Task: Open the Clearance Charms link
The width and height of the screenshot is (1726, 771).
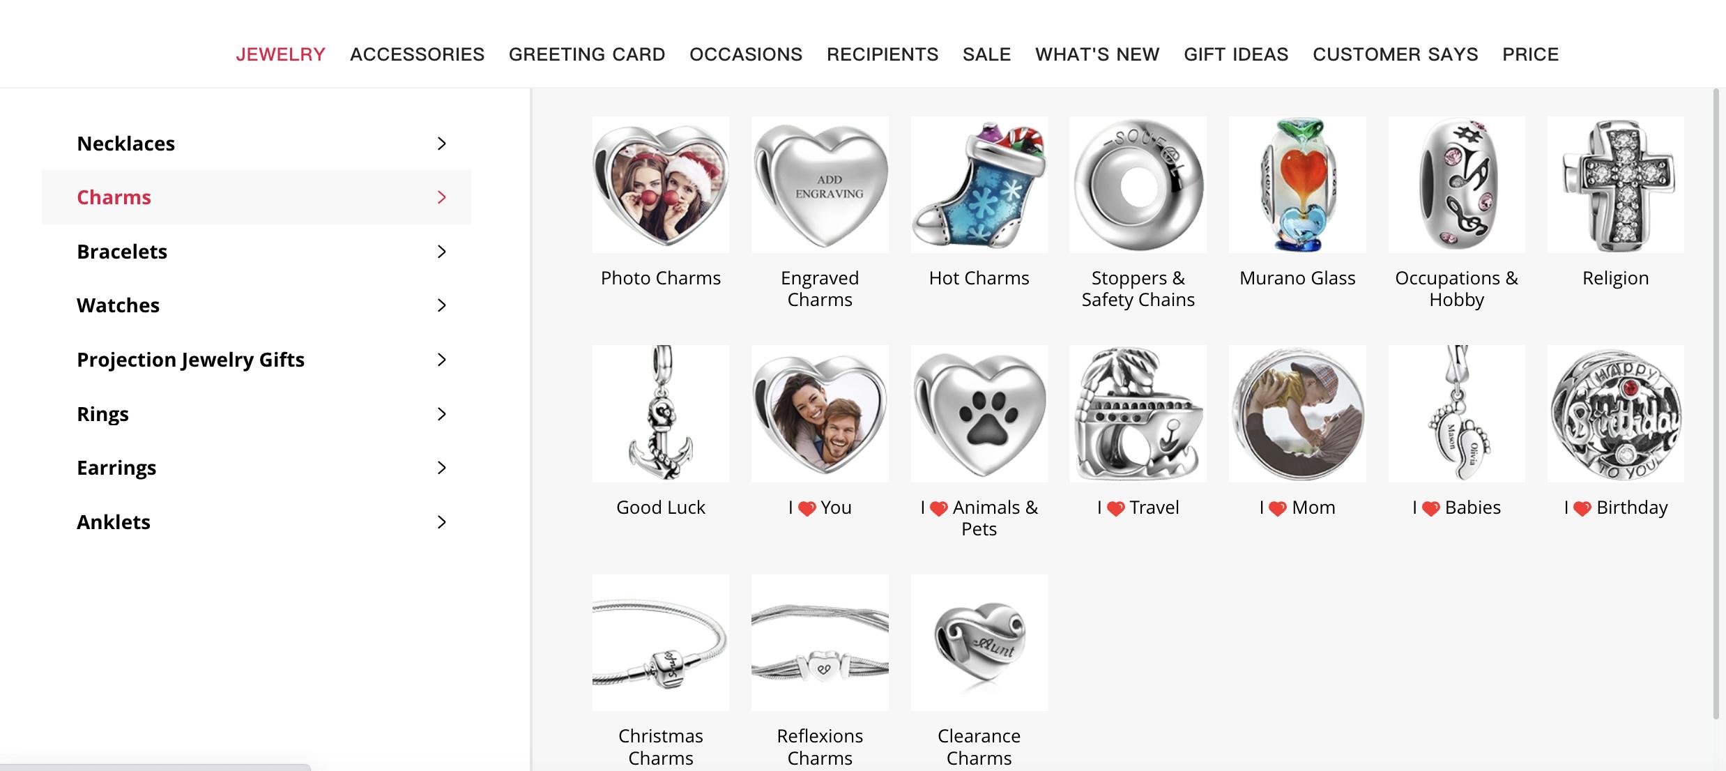Action: tap(979, 747)
